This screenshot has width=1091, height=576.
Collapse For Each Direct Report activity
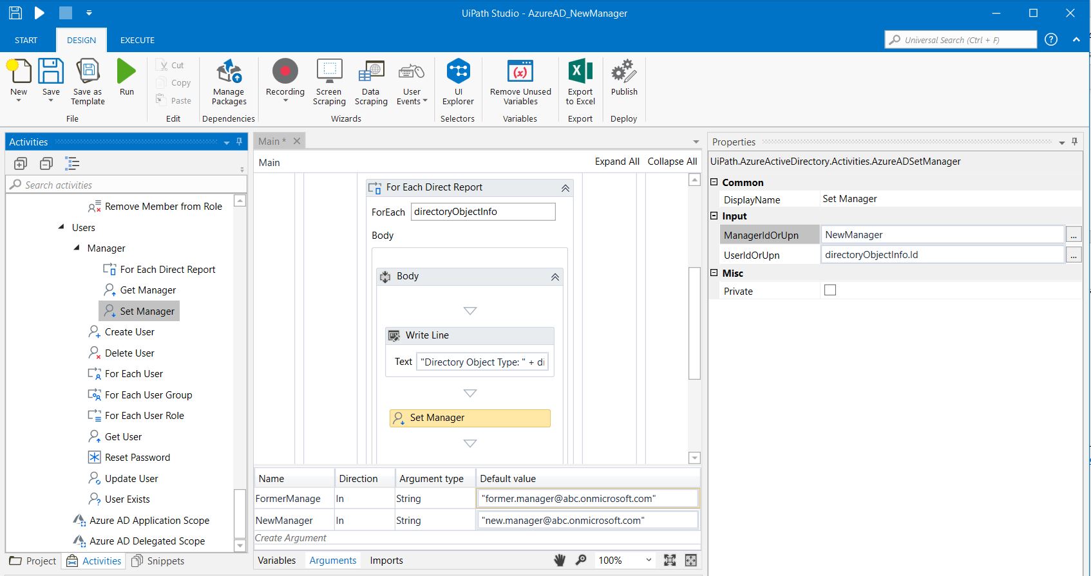[x=565, y=188]
